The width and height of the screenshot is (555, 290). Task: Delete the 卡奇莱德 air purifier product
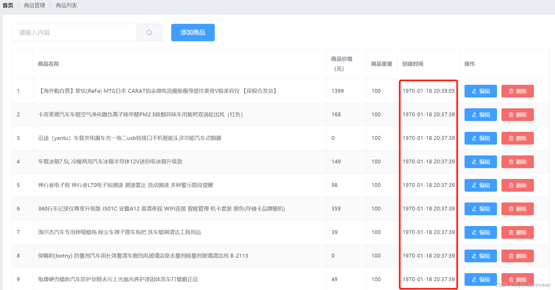(518, 115)
